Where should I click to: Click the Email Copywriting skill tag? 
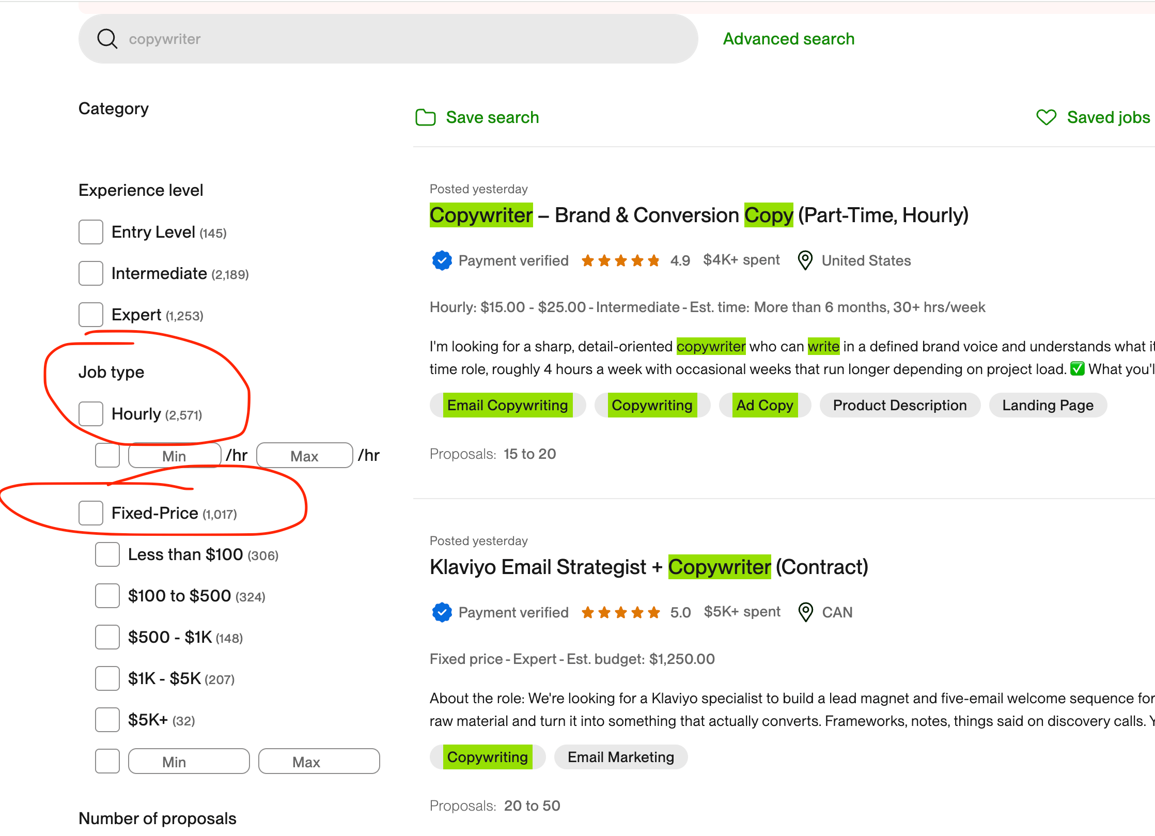pos(507,405)
